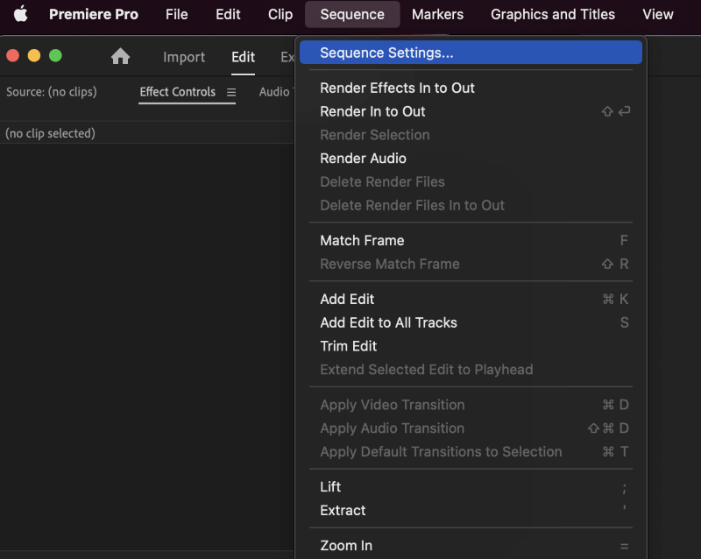Switch to the Edit workspace tab

[x=244, y=57]
